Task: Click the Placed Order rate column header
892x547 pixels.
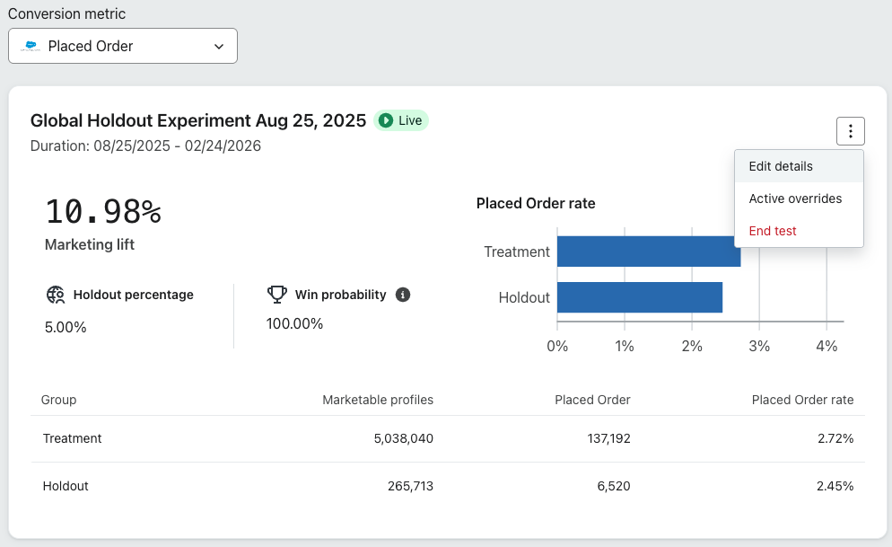Action: pyautogui.click(x=802, y=400)
